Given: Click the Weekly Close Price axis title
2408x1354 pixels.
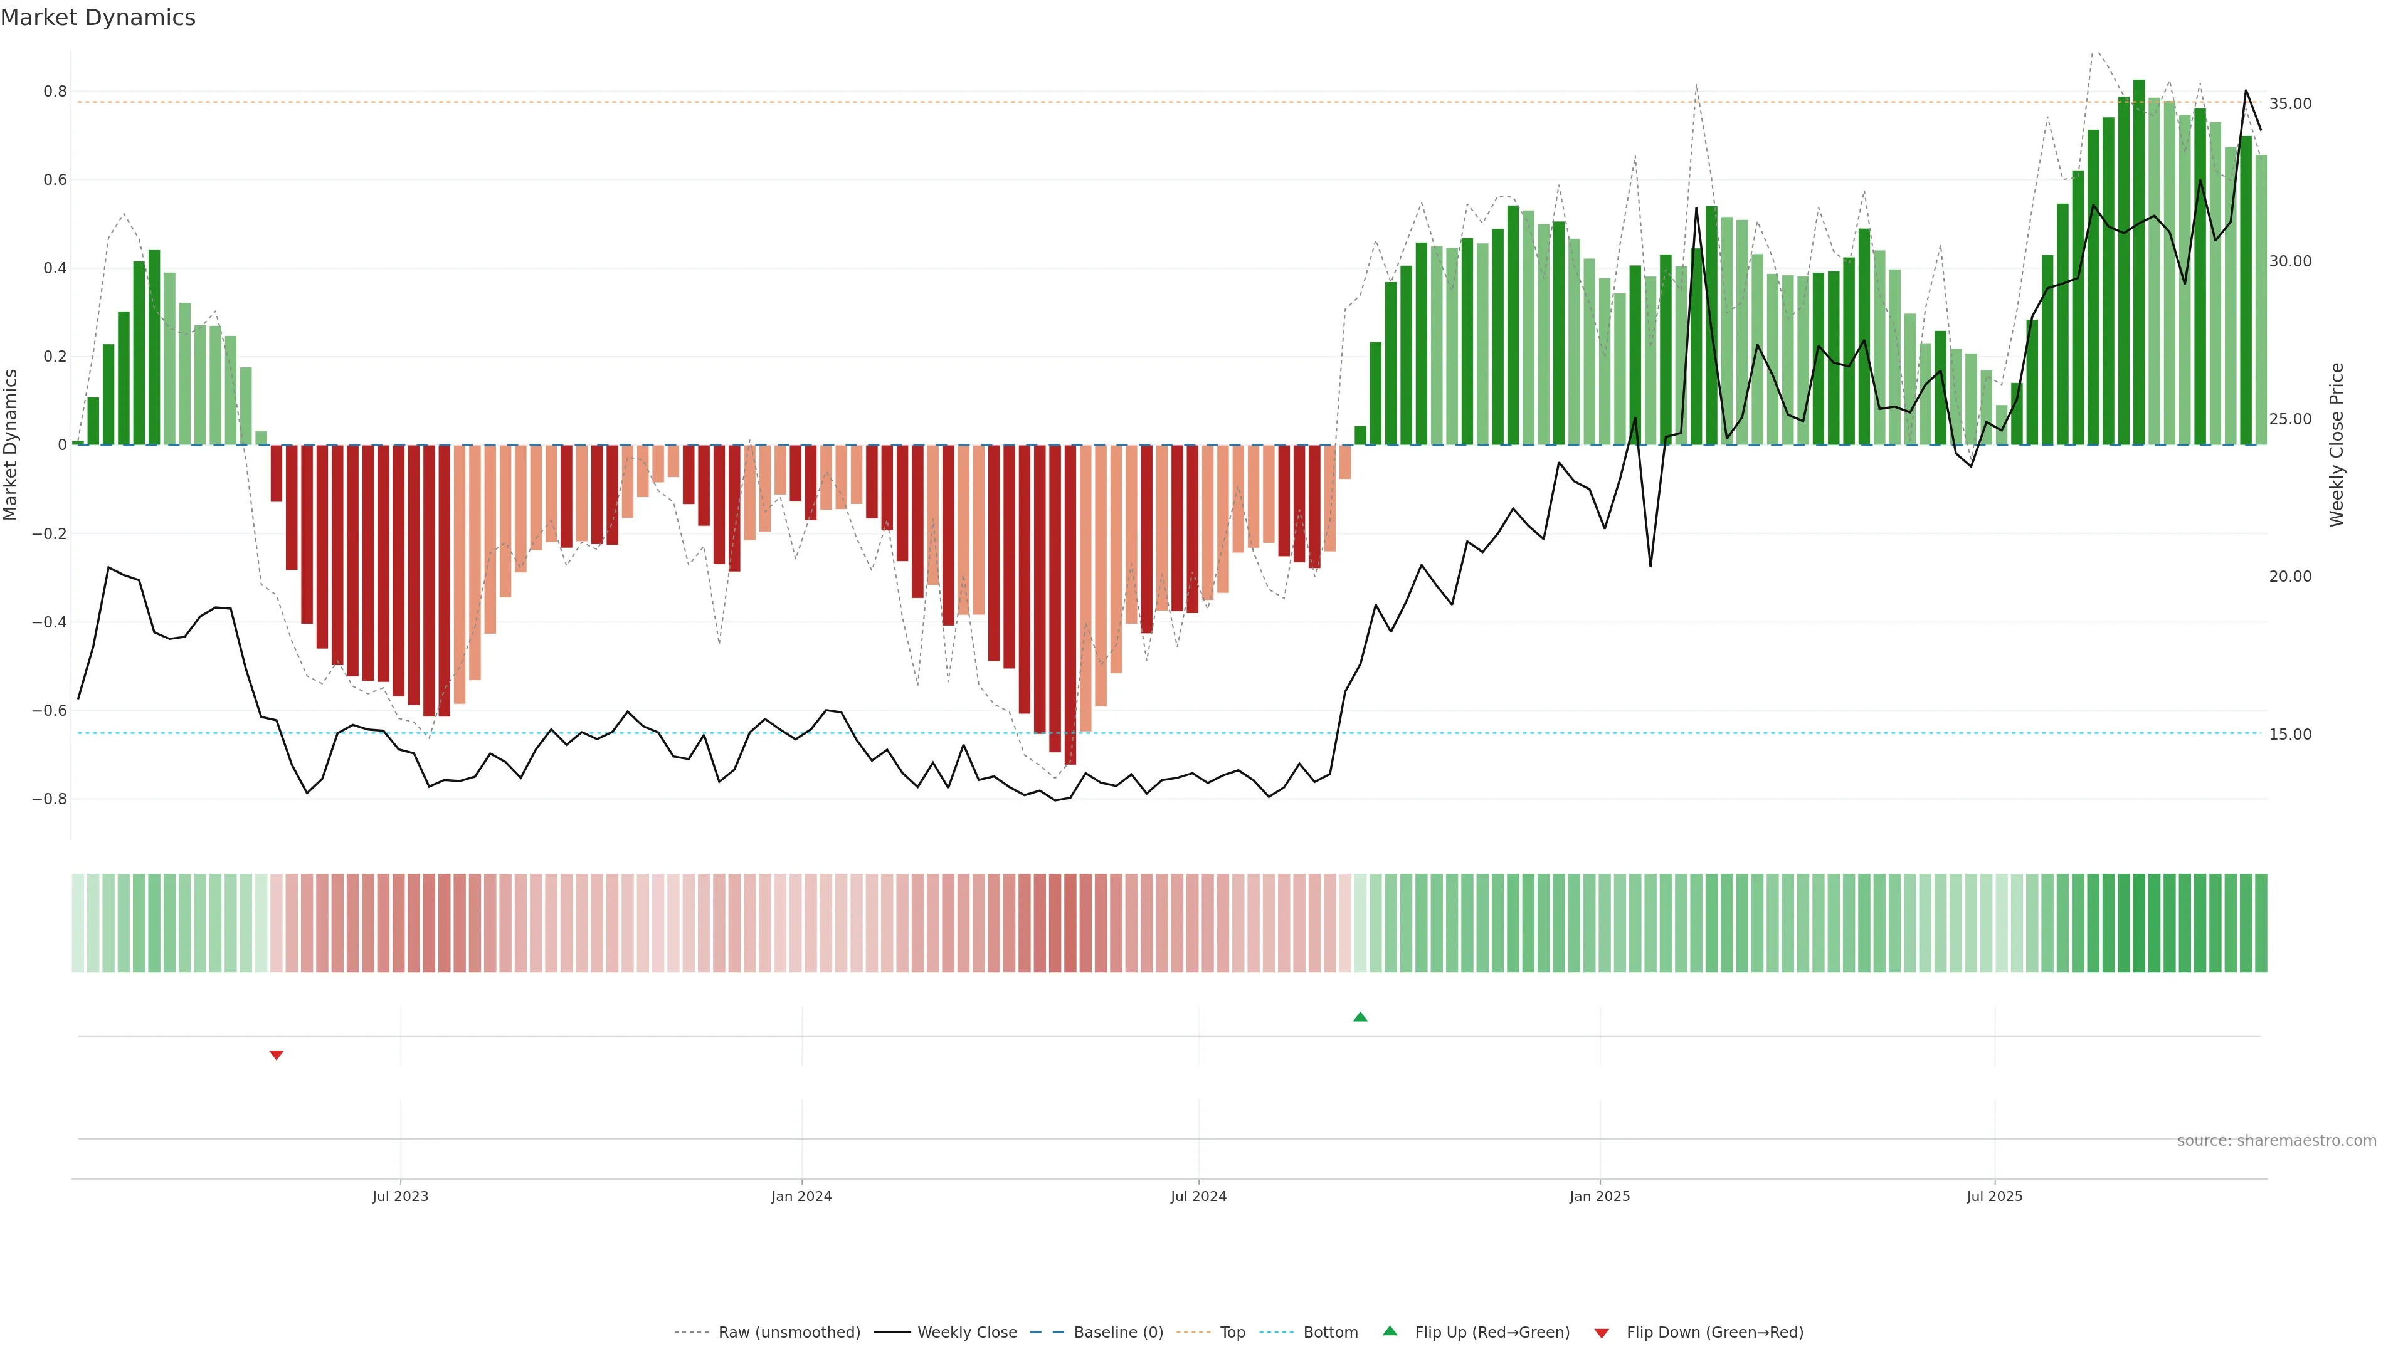Looking at the screenshot, I should (x=2337, y=445).
